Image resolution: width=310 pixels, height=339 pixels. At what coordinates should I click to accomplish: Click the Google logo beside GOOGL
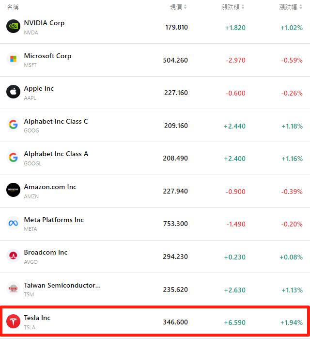13,157
